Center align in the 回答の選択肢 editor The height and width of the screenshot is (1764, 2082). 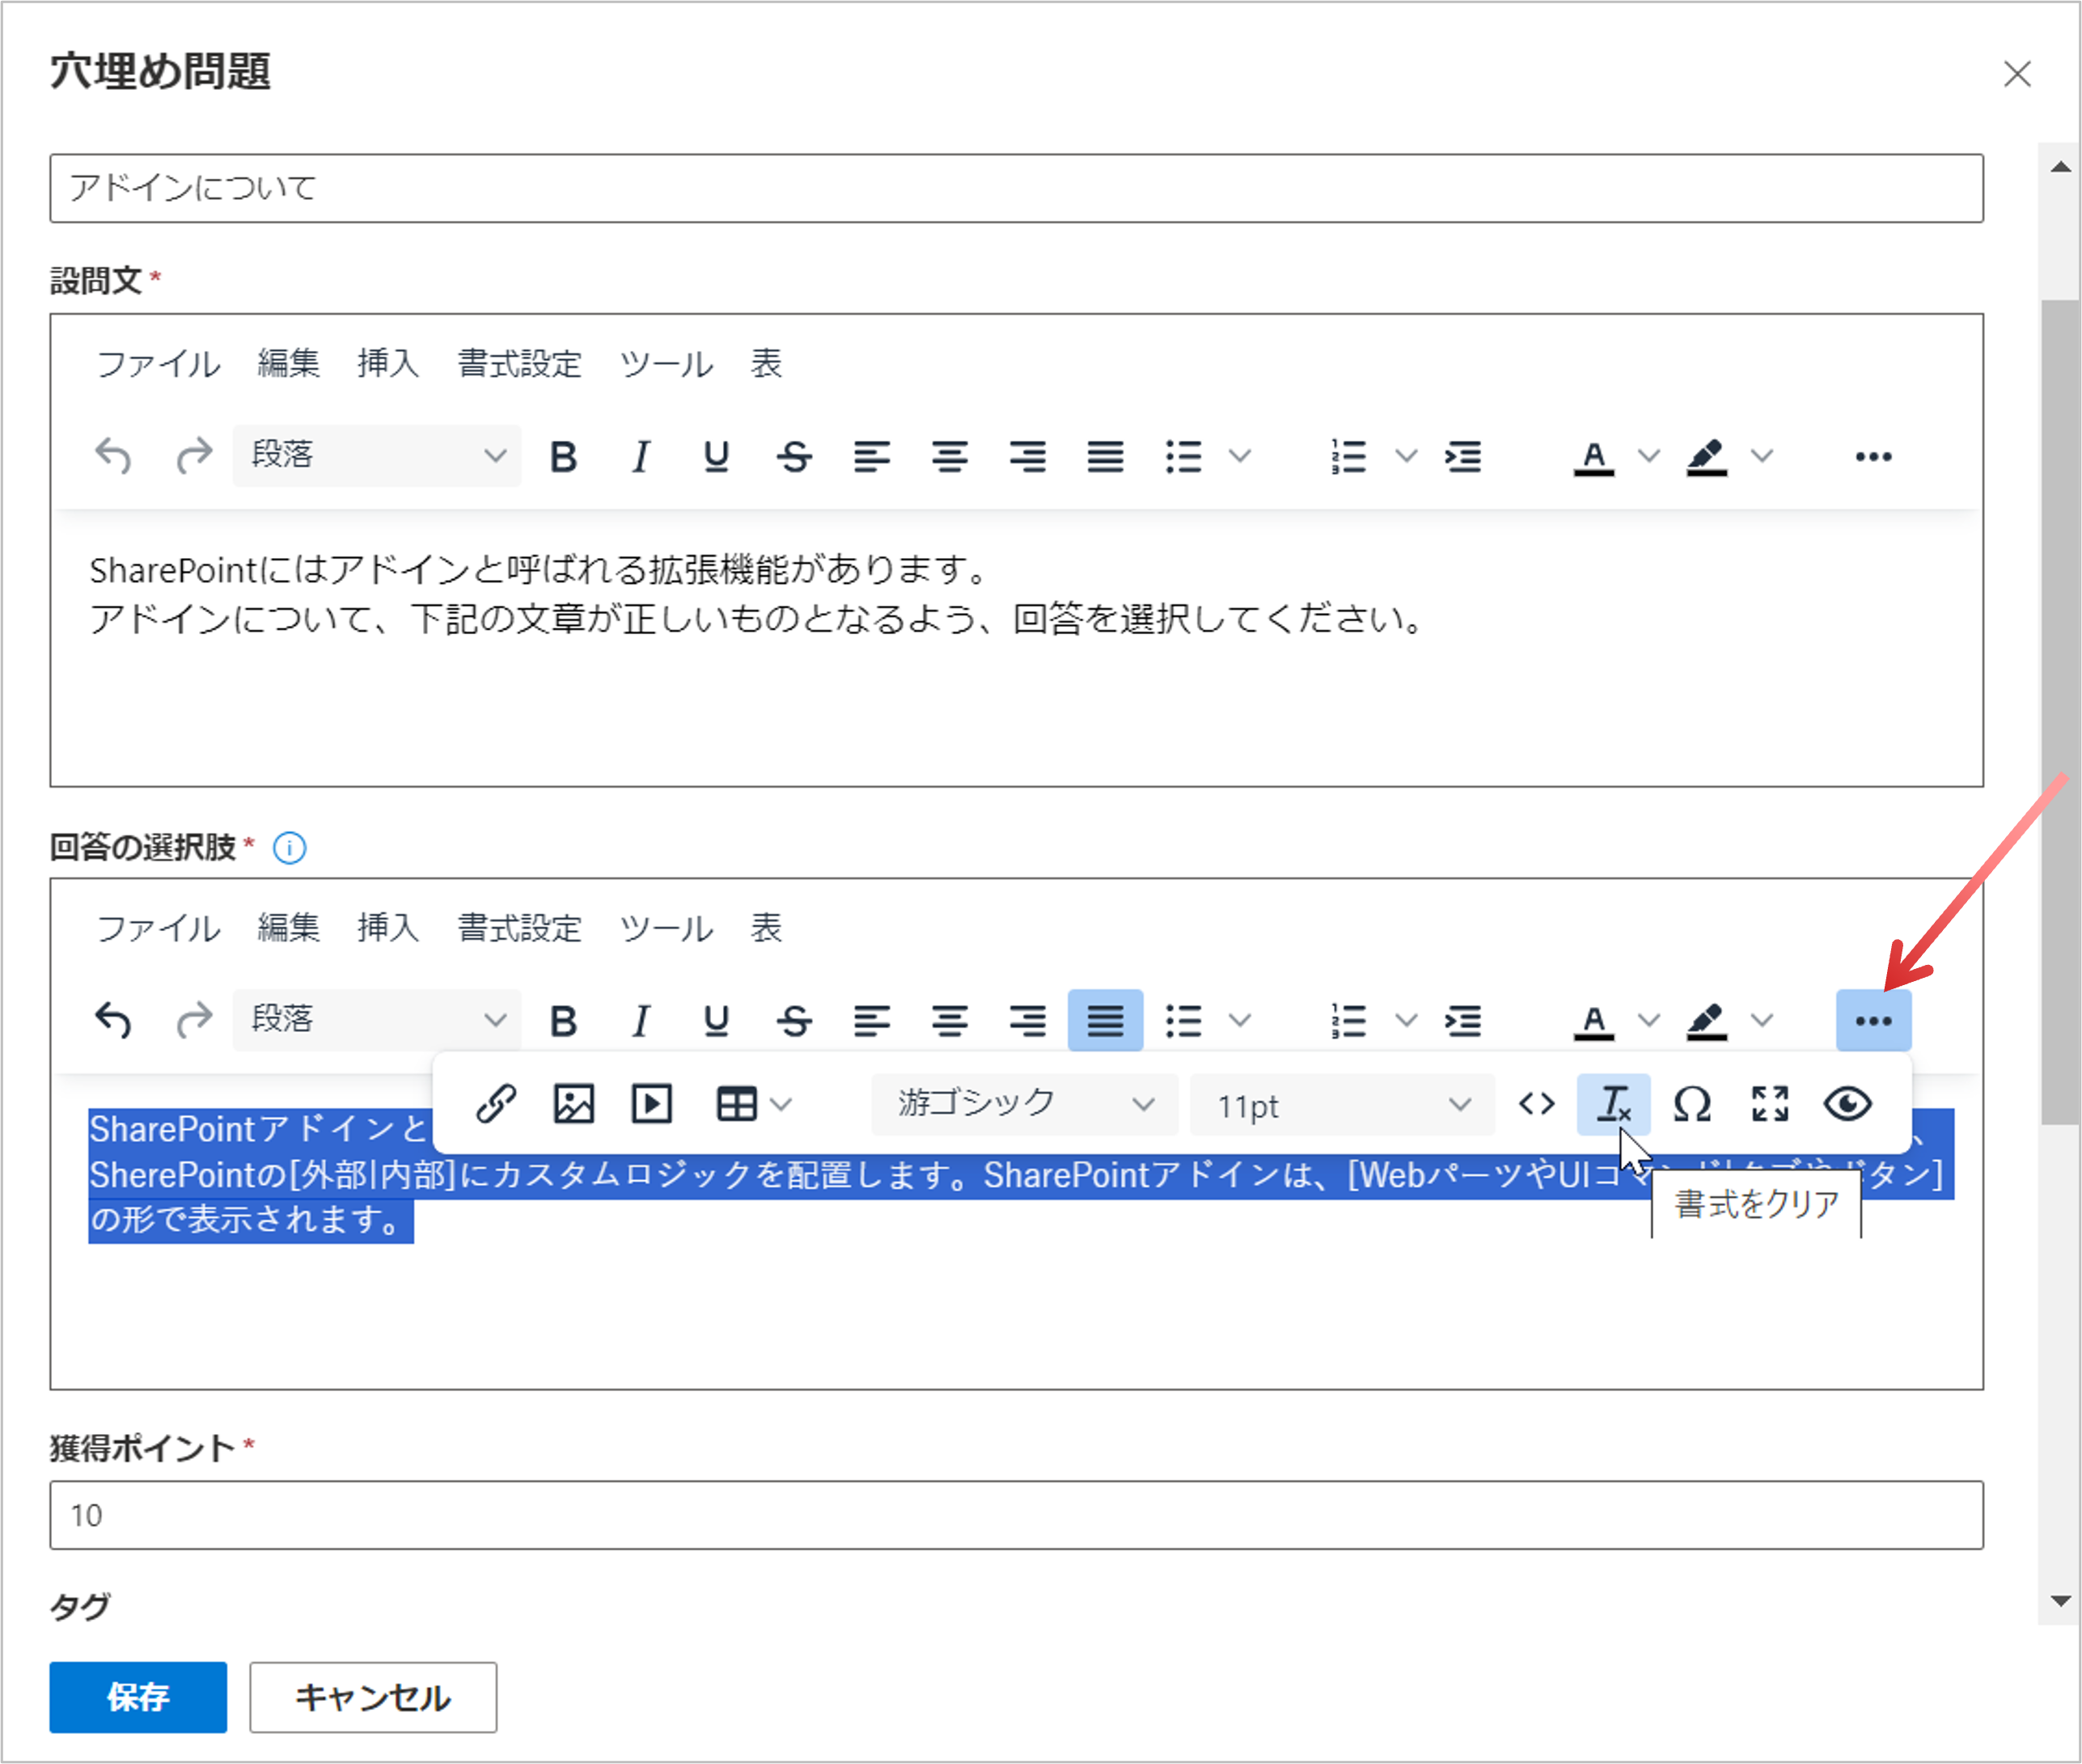(x=949, y=1020)
